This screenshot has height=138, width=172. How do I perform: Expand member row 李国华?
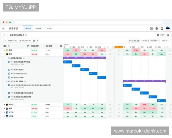[4, 105]
